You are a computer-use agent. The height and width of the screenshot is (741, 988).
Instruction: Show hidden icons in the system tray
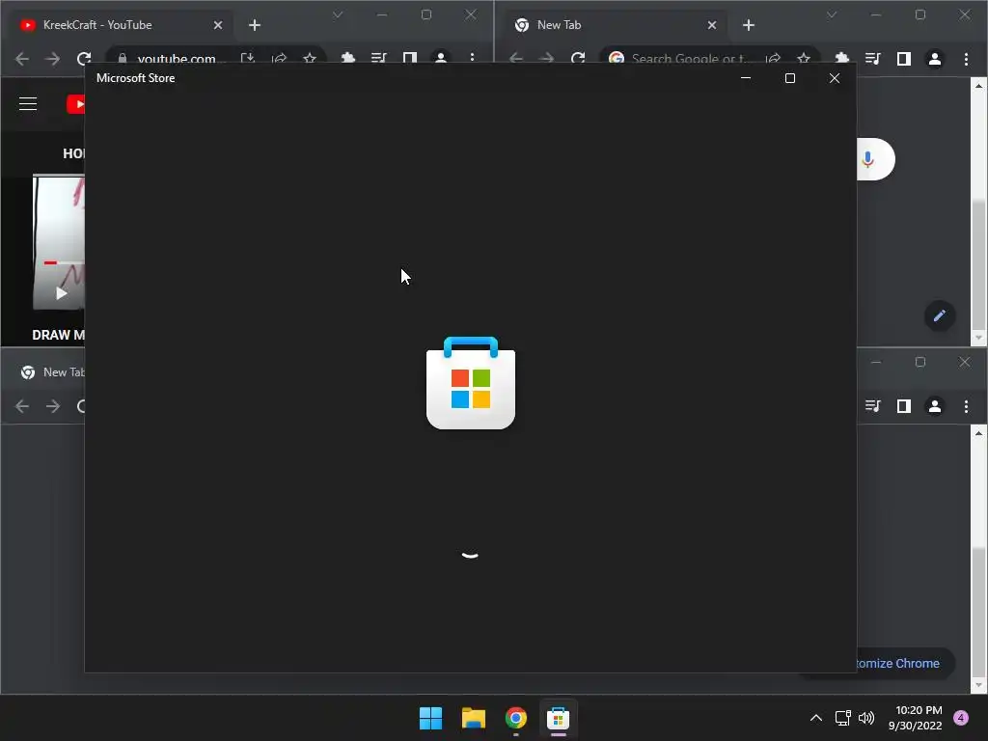point(816,718)
